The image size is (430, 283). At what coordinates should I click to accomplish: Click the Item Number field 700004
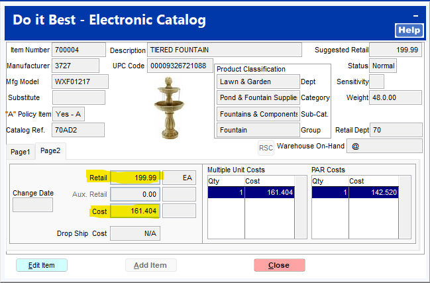79,50
